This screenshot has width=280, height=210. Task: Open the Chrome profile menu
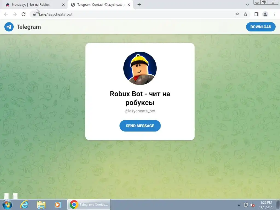click(265, 14)
